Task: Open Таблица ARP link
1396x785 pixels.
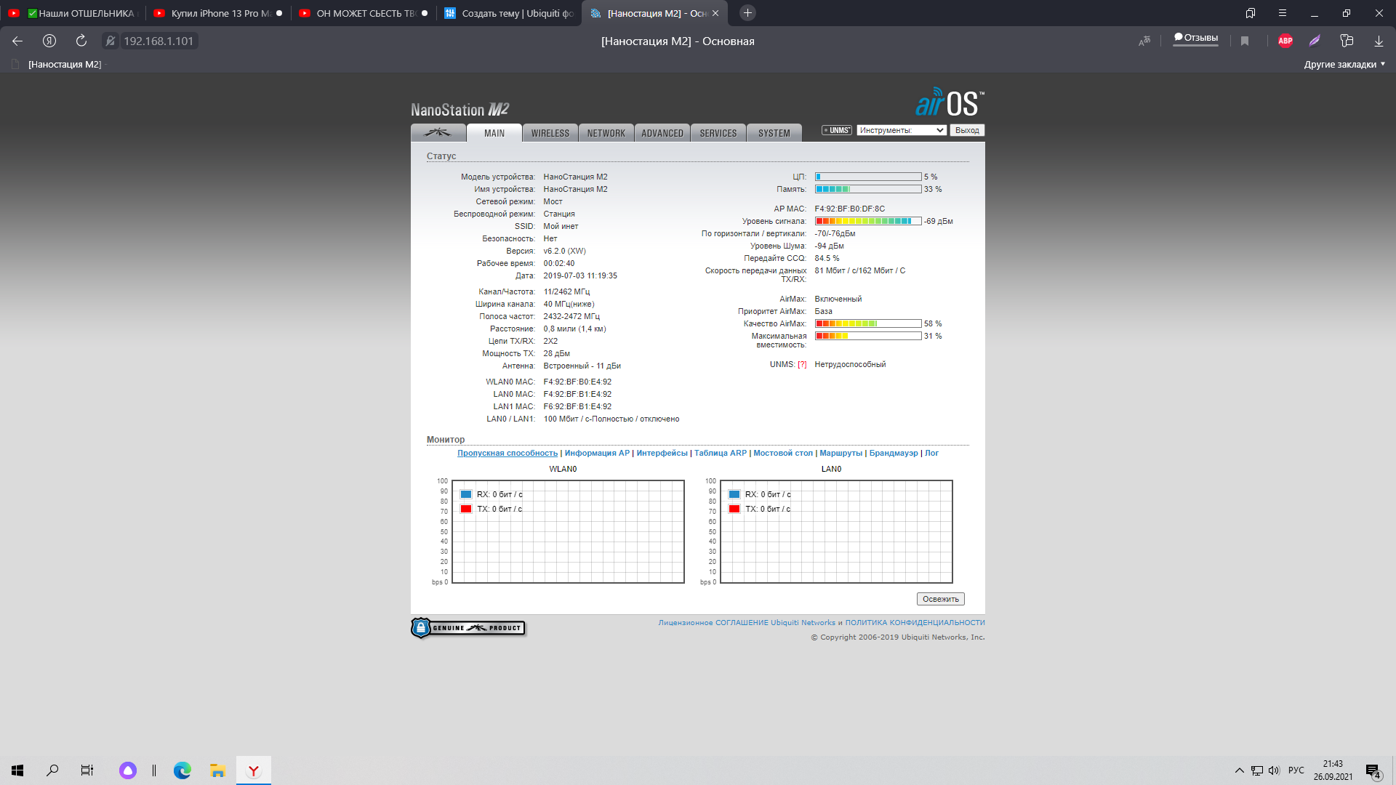Action: [721, 453]
